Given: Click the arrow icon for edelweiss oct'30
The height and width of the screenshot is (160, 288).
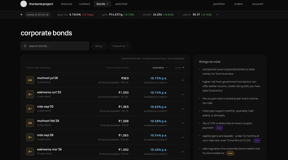Looking at the screenshot, I should pyautogui.click(x=182, y=94).
